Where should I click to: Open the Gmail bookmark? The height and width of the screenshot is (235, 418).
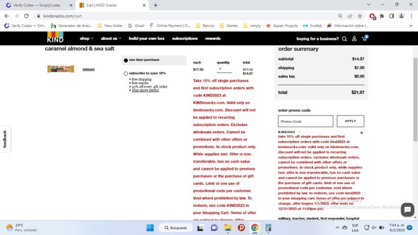(x=137, y=25)
